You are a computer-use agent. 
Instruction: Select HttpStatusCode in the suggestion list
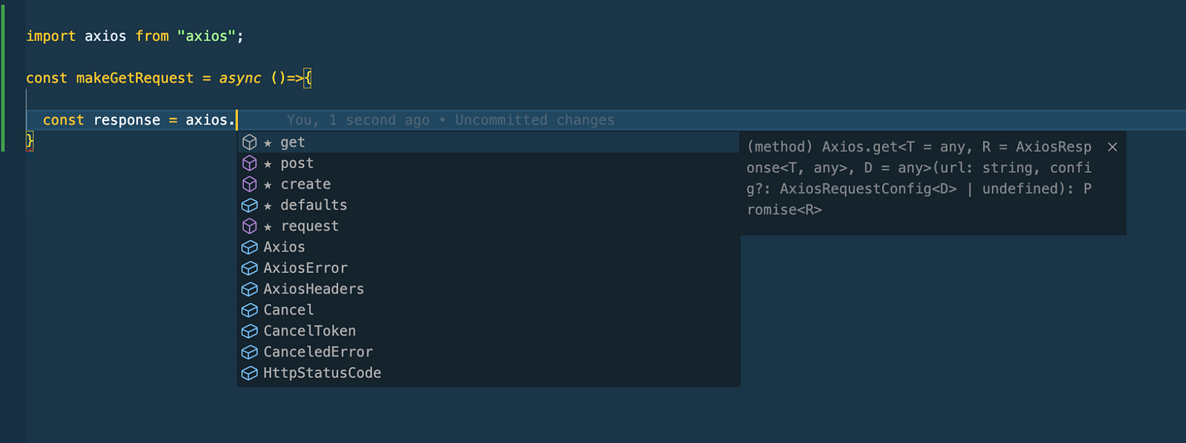(488, 373)
